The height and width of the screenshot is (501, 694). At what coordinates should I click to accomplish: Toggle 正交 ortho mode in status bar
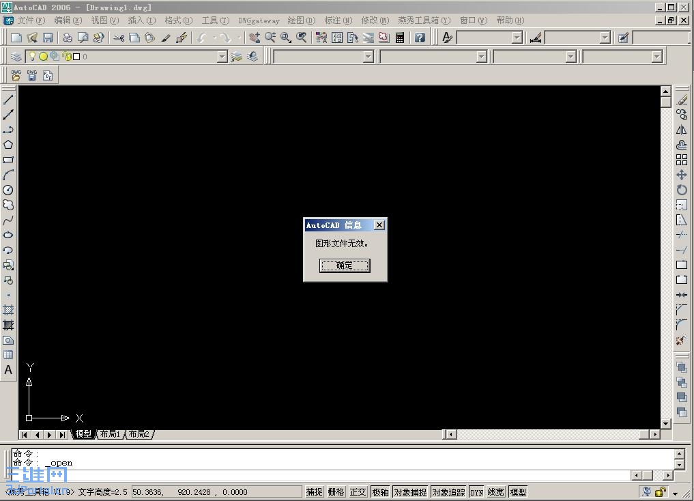point(358,491)
